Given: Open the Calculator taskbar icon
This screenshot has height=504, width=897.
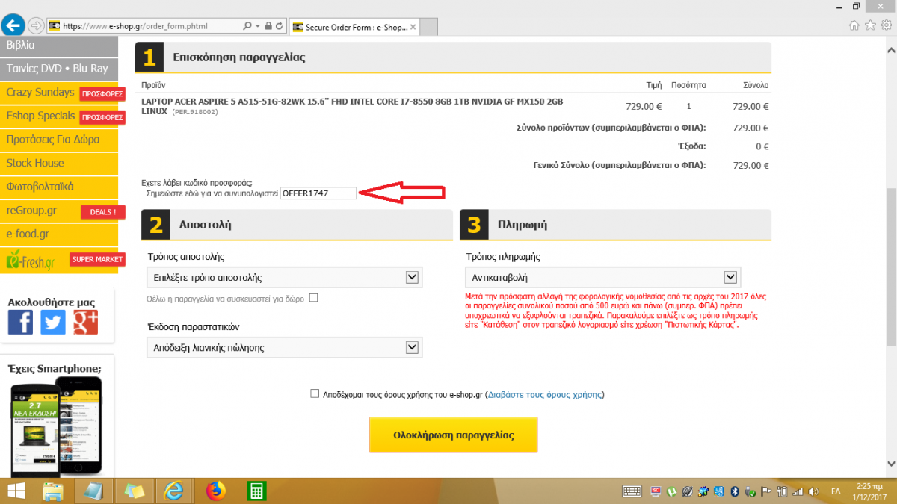Looking at the screenshot, I should pyautogui.click(x=256, y=491).
